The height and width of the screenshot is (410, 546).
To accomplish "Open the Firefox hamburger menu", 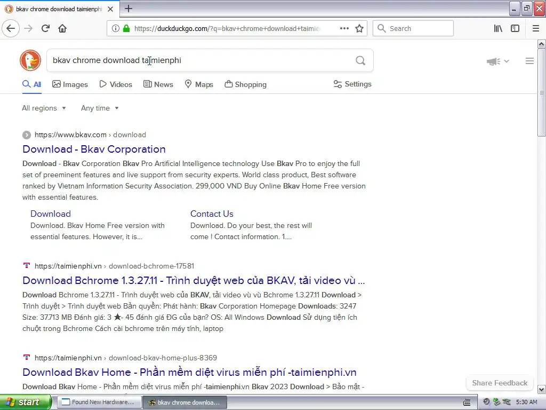I will [x=536, y=28].
